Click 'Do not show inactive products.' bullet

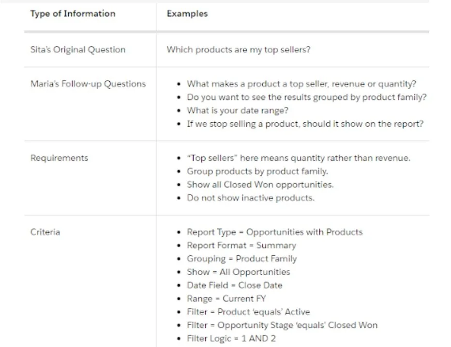[251, 198]
